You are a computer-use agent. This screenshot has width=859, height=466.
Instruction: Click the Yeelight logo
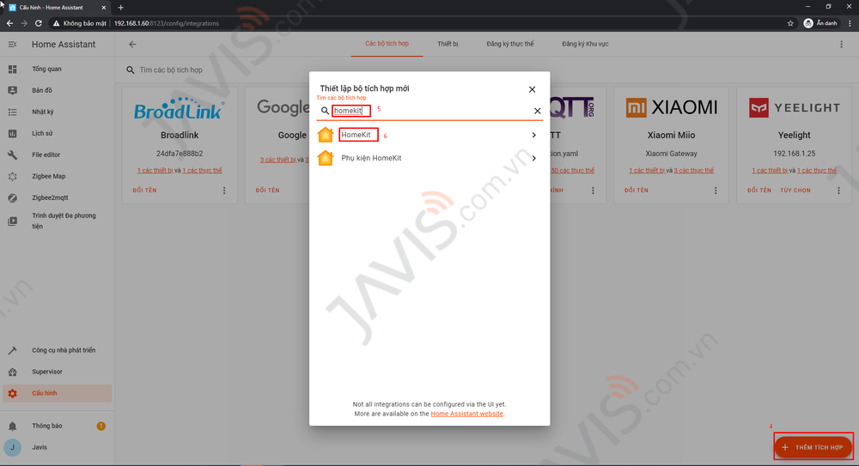coord(795,108)
